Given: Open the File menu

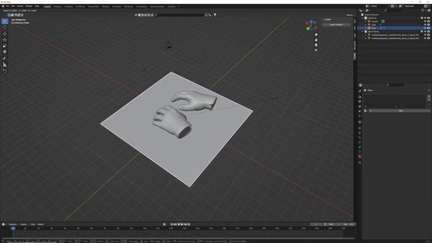Looking at the screenshot, I should (7, 6).
